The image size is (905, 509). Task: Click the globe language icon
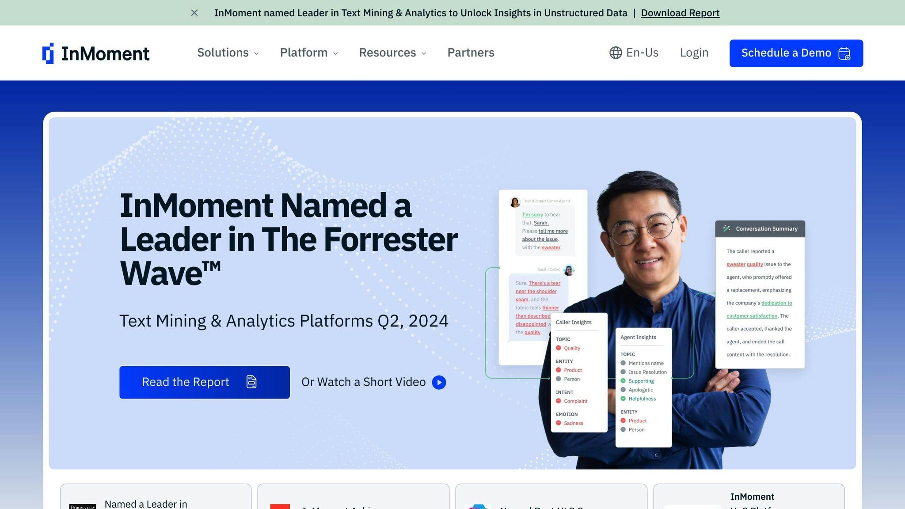pos(616,53)
